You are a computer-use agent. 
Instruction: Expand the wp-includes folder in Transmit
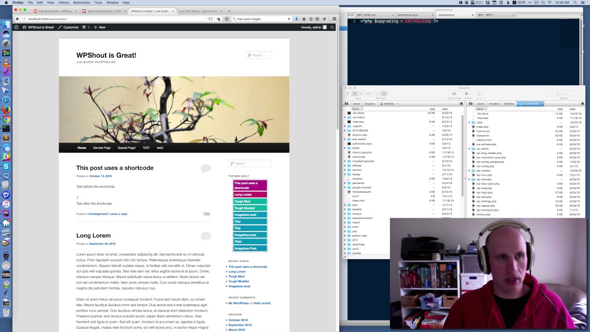[x=469, y=179]
